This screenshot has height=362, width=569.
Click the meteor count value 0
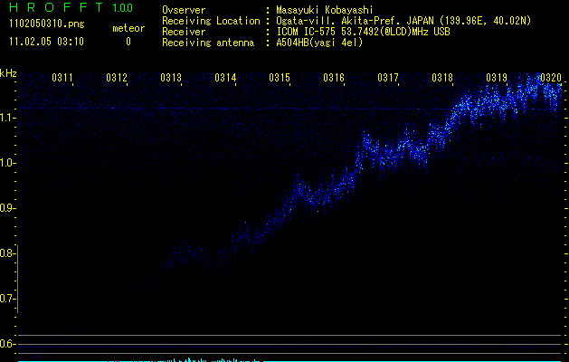[x=128, y=42]
